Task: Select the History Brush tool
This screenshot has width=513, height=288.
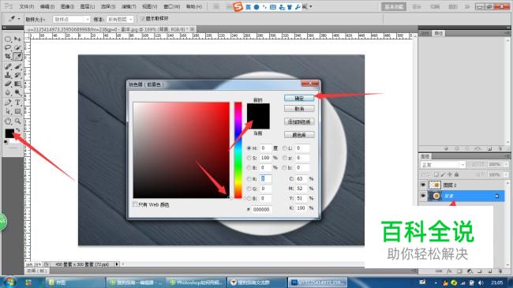Action: (17, 75)
